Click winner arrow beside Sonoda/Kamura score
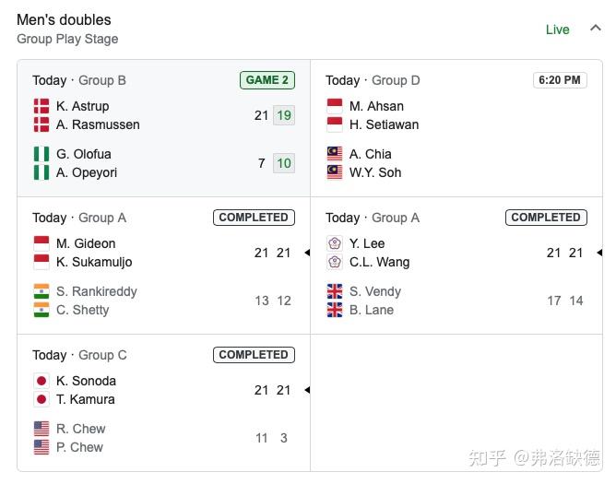 306,390
